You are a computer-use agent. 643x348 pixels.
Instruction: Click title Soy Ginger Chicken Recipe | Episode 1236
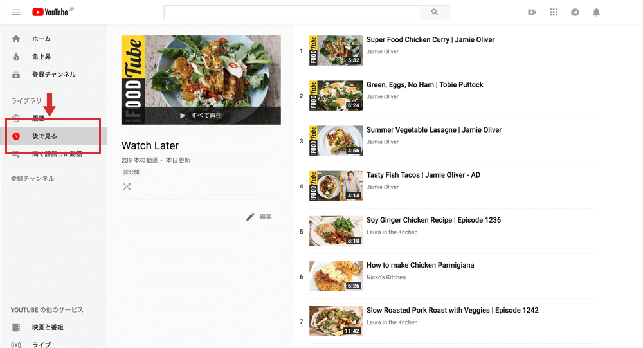click(x=433, y=221)
